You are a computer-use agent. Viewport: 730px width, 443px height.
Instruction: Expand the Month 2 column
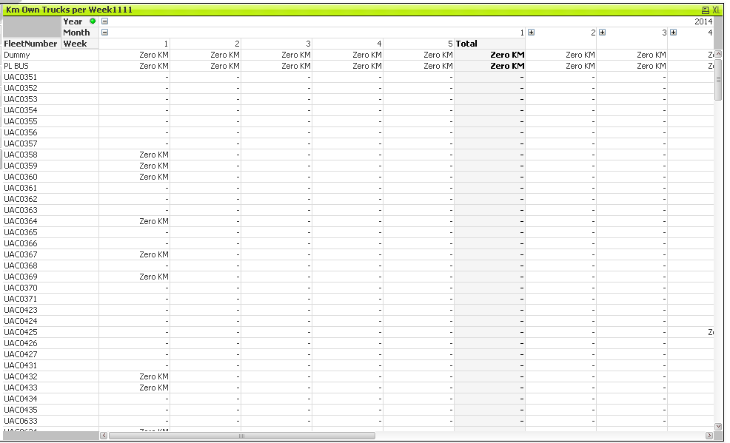531,32
